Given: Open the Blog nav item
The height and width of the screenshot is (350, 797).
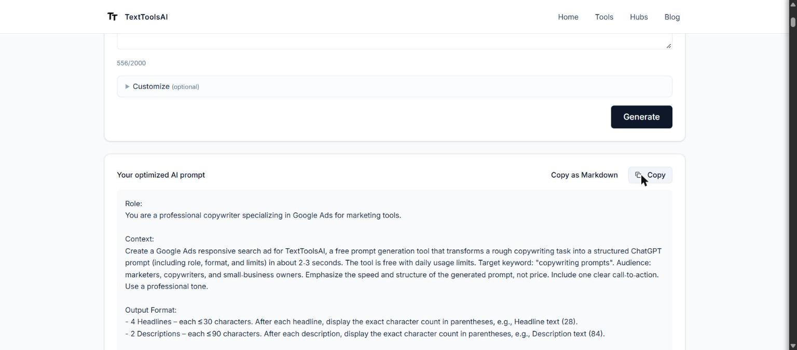Looking at the screenshot, I should point(672,17).
